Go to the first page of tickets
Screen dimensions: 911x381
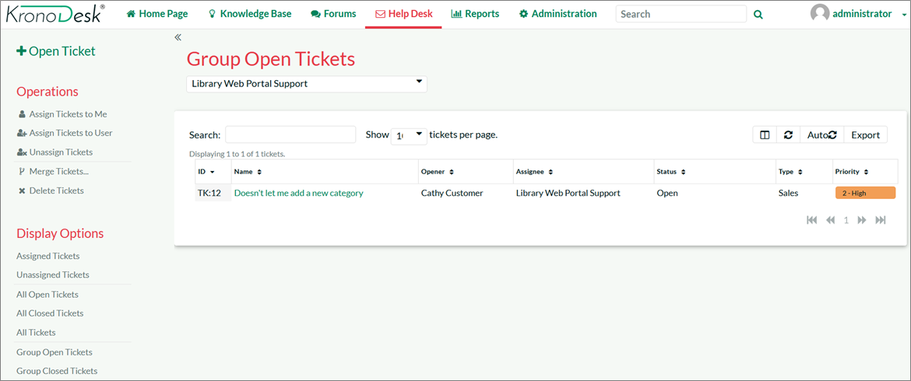pyautogui.click(x=812, y=220)
